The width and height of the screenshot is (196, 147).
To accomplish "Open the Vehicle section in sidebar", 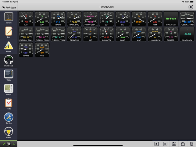I will (x=9, y=18).
